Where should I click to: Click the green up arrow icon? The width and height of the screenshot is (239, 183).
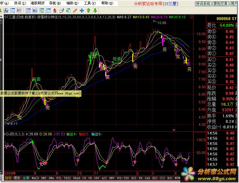click(88, 10)
